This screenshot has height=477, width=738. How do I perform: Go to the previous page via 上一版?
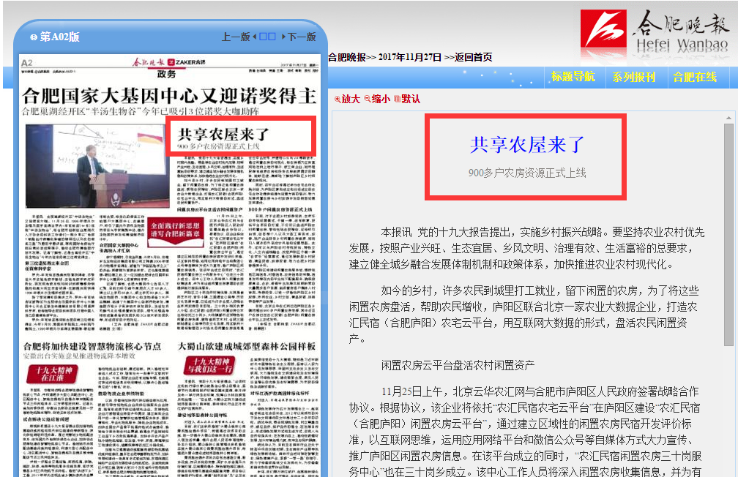click(235, 37)
